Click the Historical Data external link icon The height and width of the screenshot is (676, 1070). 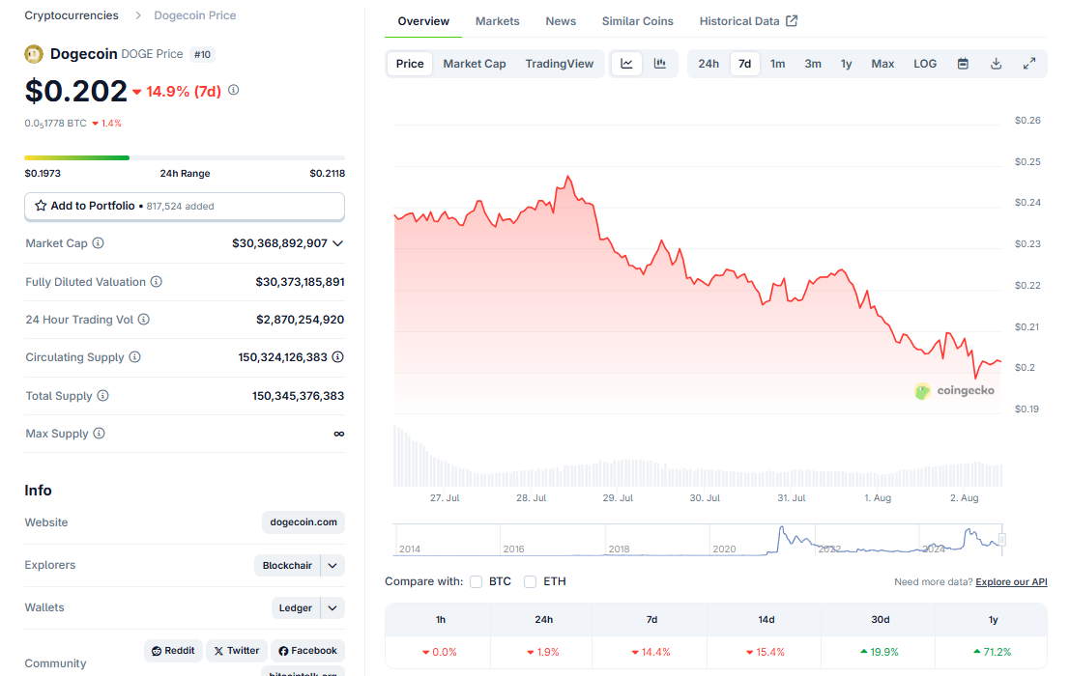[x=792, y=21]
